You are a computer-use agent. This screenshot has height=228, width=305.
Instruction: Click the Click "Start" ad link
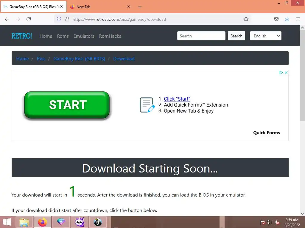(x=177, y=99)
